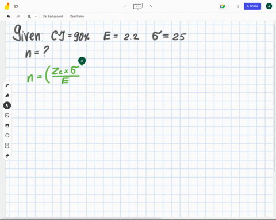Start a Google Meet call
Screen dimensions: 276x220
tap(223, 6)
